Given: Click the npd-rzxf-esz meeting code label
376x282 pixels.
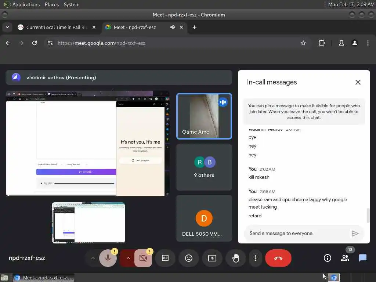Looking at the screenshot, I should point(27,258).
